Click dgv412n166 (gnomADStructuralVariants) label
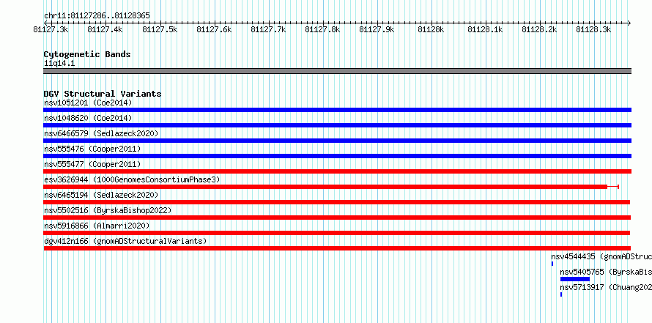Image resolution: width=652 pixels, height=323 pixels. pyautogui.click(x=125, y=241)
